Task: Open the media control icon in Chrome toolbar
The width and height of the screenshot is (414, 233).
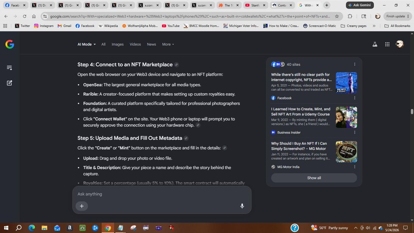Action: pyautogui.click(x=364, y=16)
